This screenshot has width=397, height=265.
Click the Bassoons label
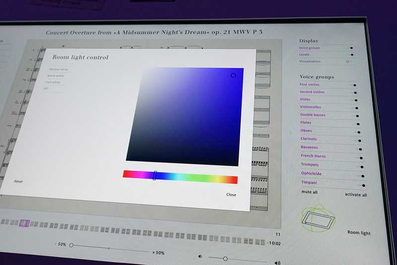(309, 147)
